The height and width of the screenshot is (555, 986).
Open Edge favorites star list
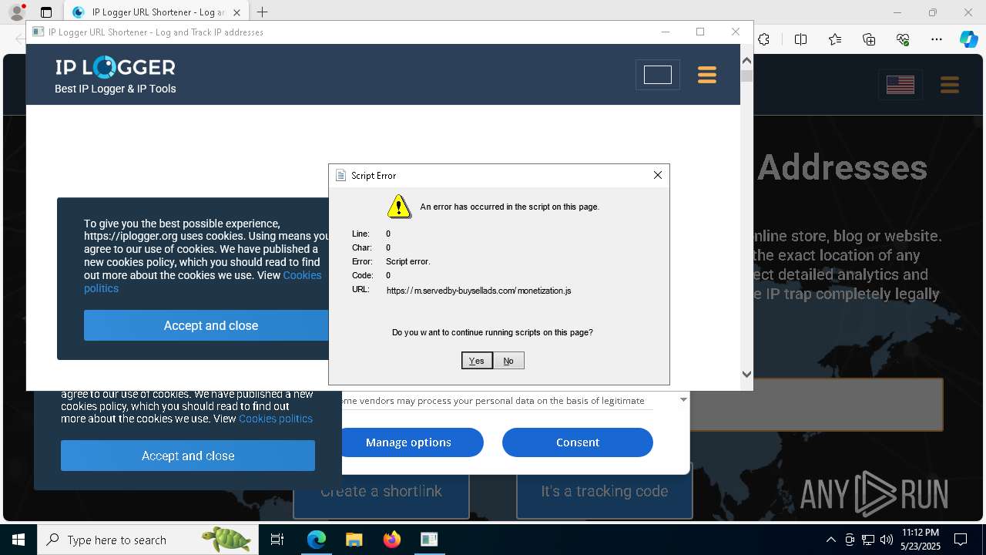click(835, 39)
